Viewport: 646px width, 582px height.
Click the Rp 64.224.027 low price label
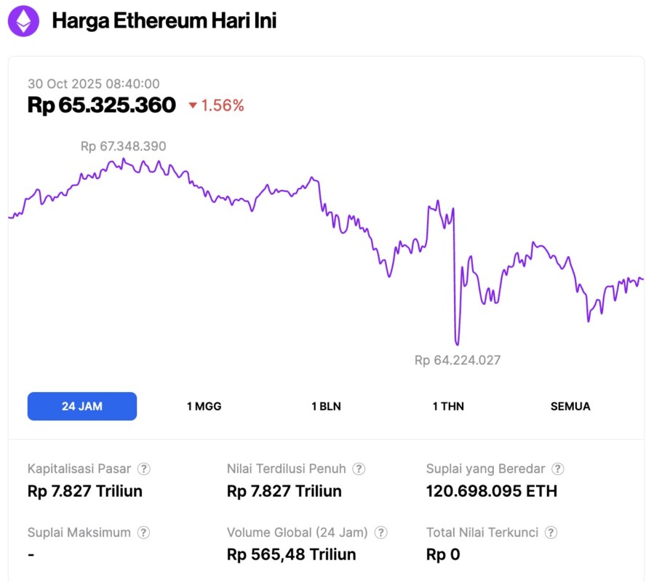click(x=457, y=359)
